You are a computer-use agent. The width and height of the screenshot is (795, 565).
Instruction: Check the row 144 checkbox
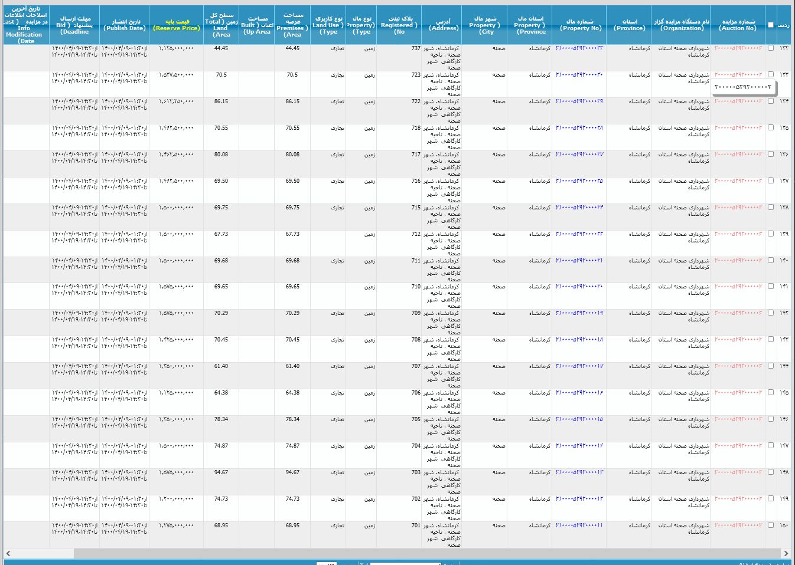[x=771, y=366]
